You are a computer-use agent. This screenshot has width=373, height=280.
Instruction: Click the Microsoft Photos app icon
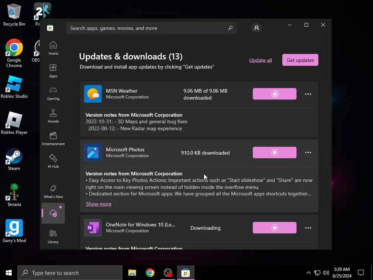point(93,153)
